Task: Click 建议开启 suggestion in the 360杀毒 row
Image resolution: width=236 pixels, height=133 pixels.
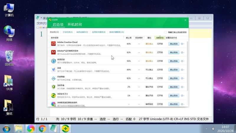Action: pos(149,87)
